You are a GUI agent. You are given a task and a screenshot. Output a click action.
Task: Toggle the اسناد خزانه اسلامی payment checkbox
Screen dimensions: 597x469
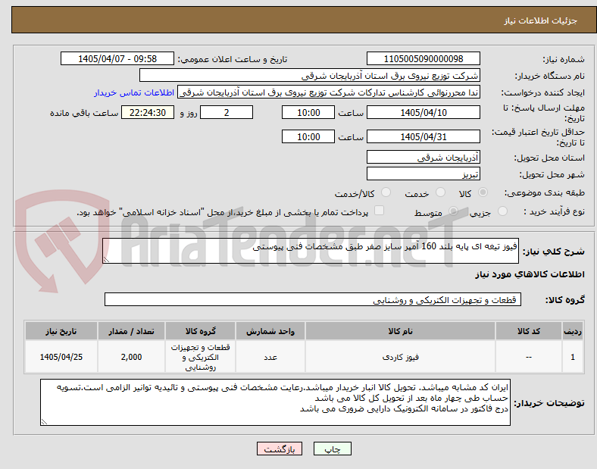pos(379,211)
